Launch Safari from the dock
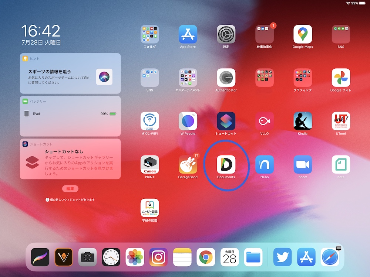Image resolution: width=370 pixels, height=277 pixels. [330, 257]
